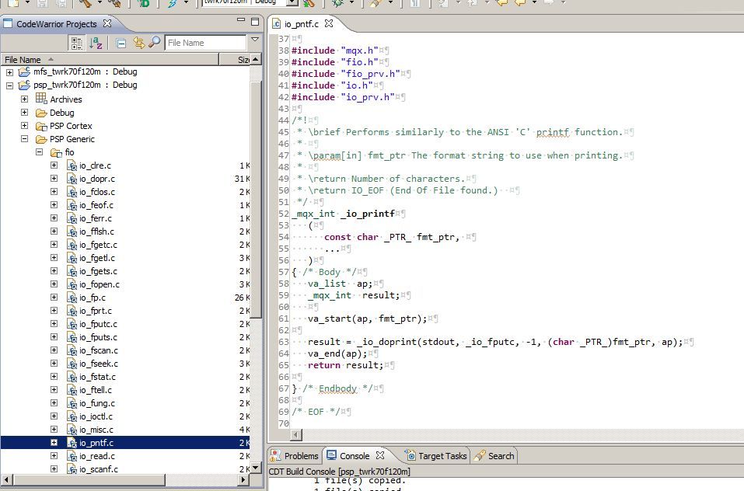Click the fio folder icon
This screenshot has height=491, width=744.
click(x=57, y=152)
